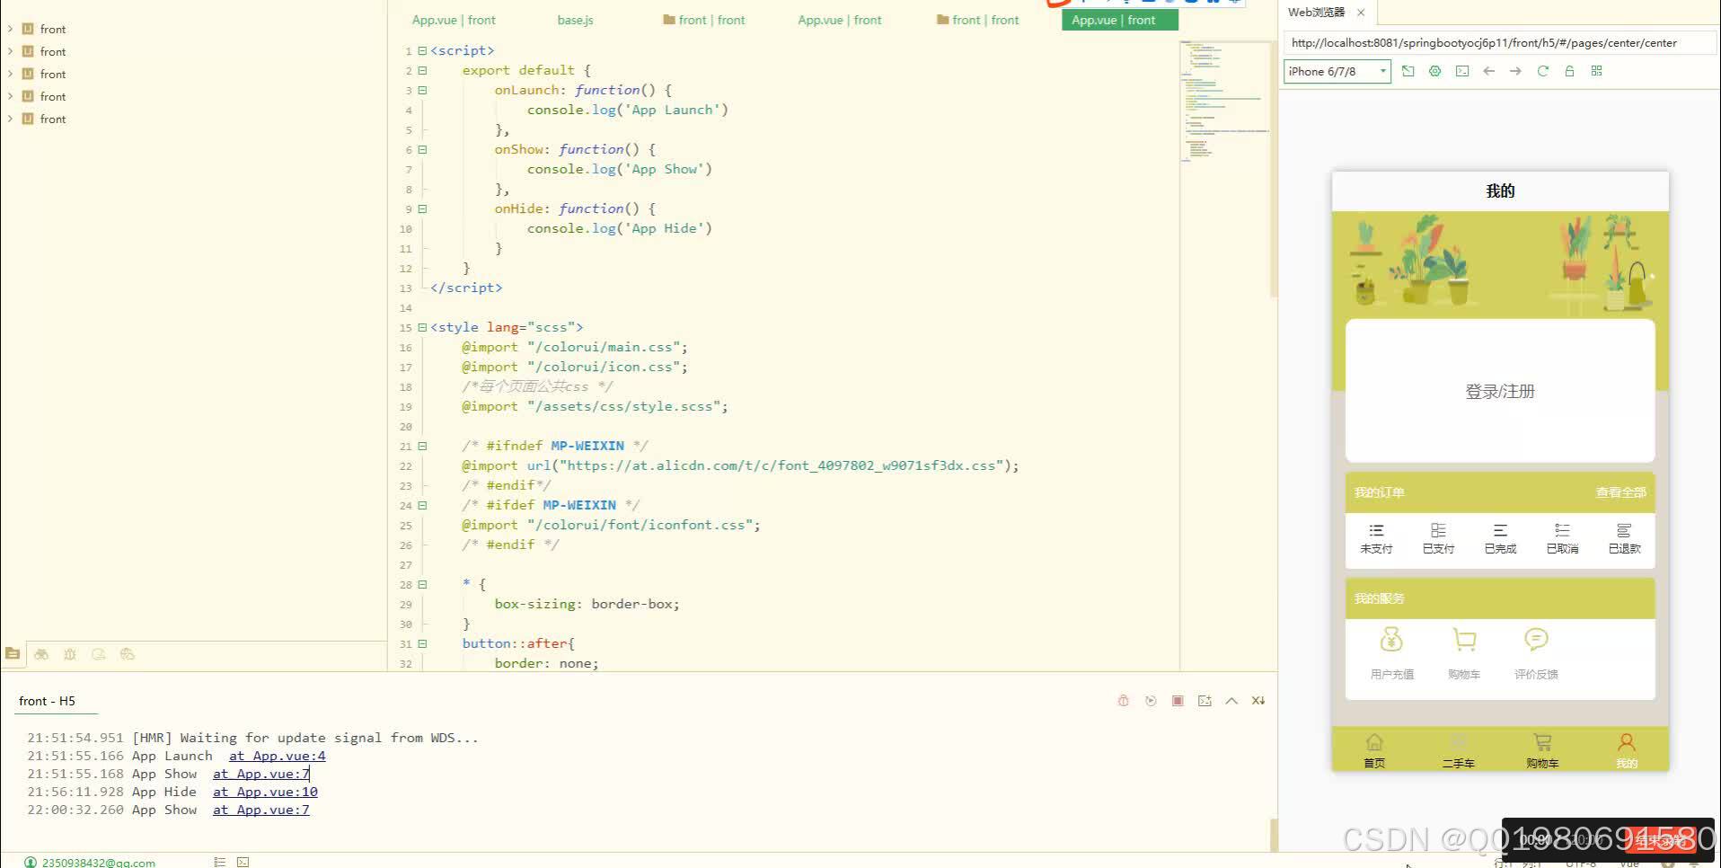Open the project manager folder icon
The image size is (1721, 868).
pos(13,654)
